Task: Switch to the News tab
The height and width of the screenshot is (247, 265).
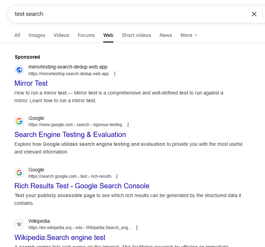Action: coord(166,35)
